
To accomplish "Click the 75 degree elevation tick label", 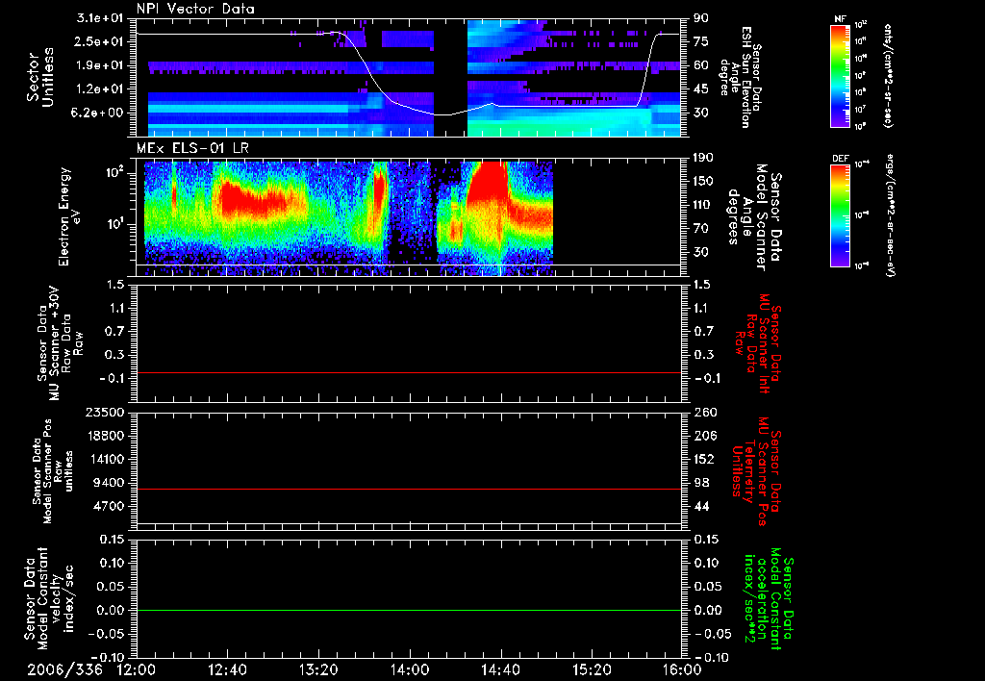I will coord(701,41).
